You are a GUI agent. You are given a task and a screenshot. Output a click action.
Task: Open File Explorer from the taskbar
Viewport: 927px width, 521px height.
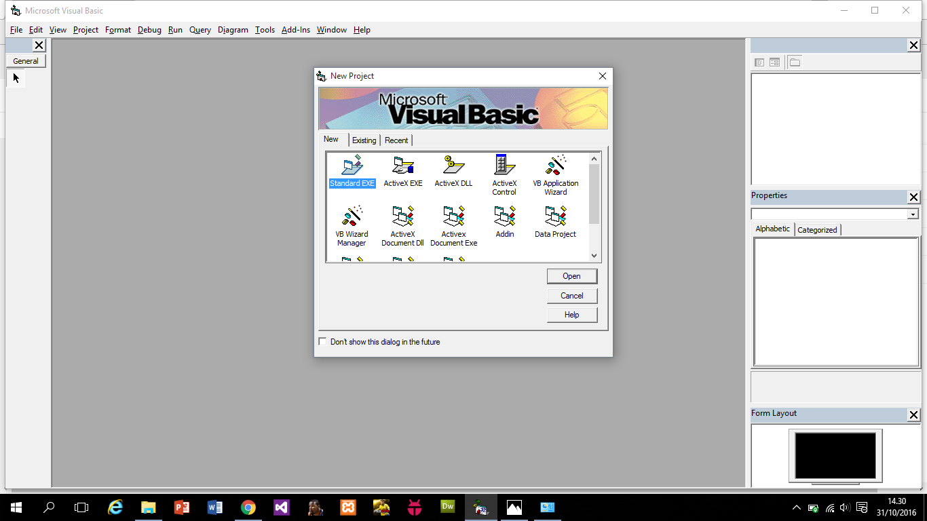tap(148, 507)
